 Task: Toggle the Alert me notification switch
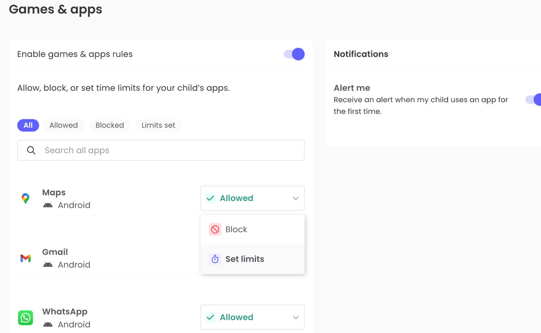(534, 100)
